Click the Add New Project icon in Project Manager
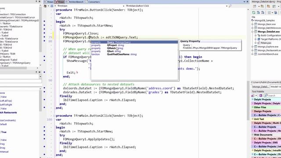This screenshot has height=158, width=281. 255,6
